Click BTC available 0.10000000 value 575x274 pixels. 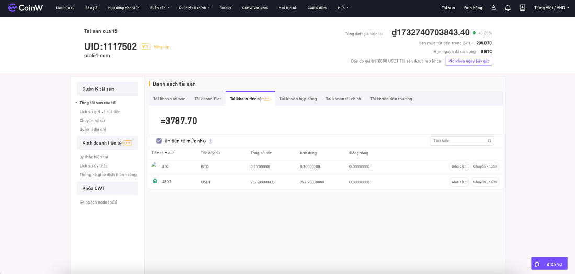tap(310, 166)
